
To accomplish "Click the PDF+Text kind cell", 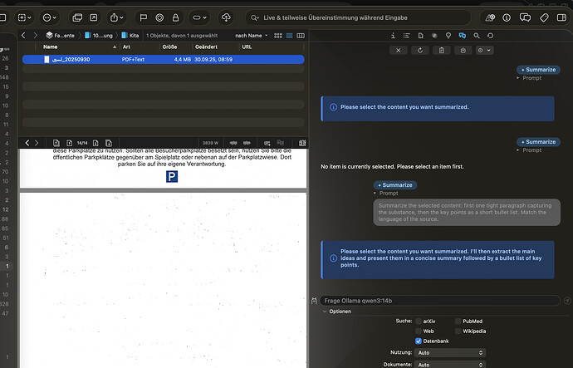I will (x=133, y=59).
